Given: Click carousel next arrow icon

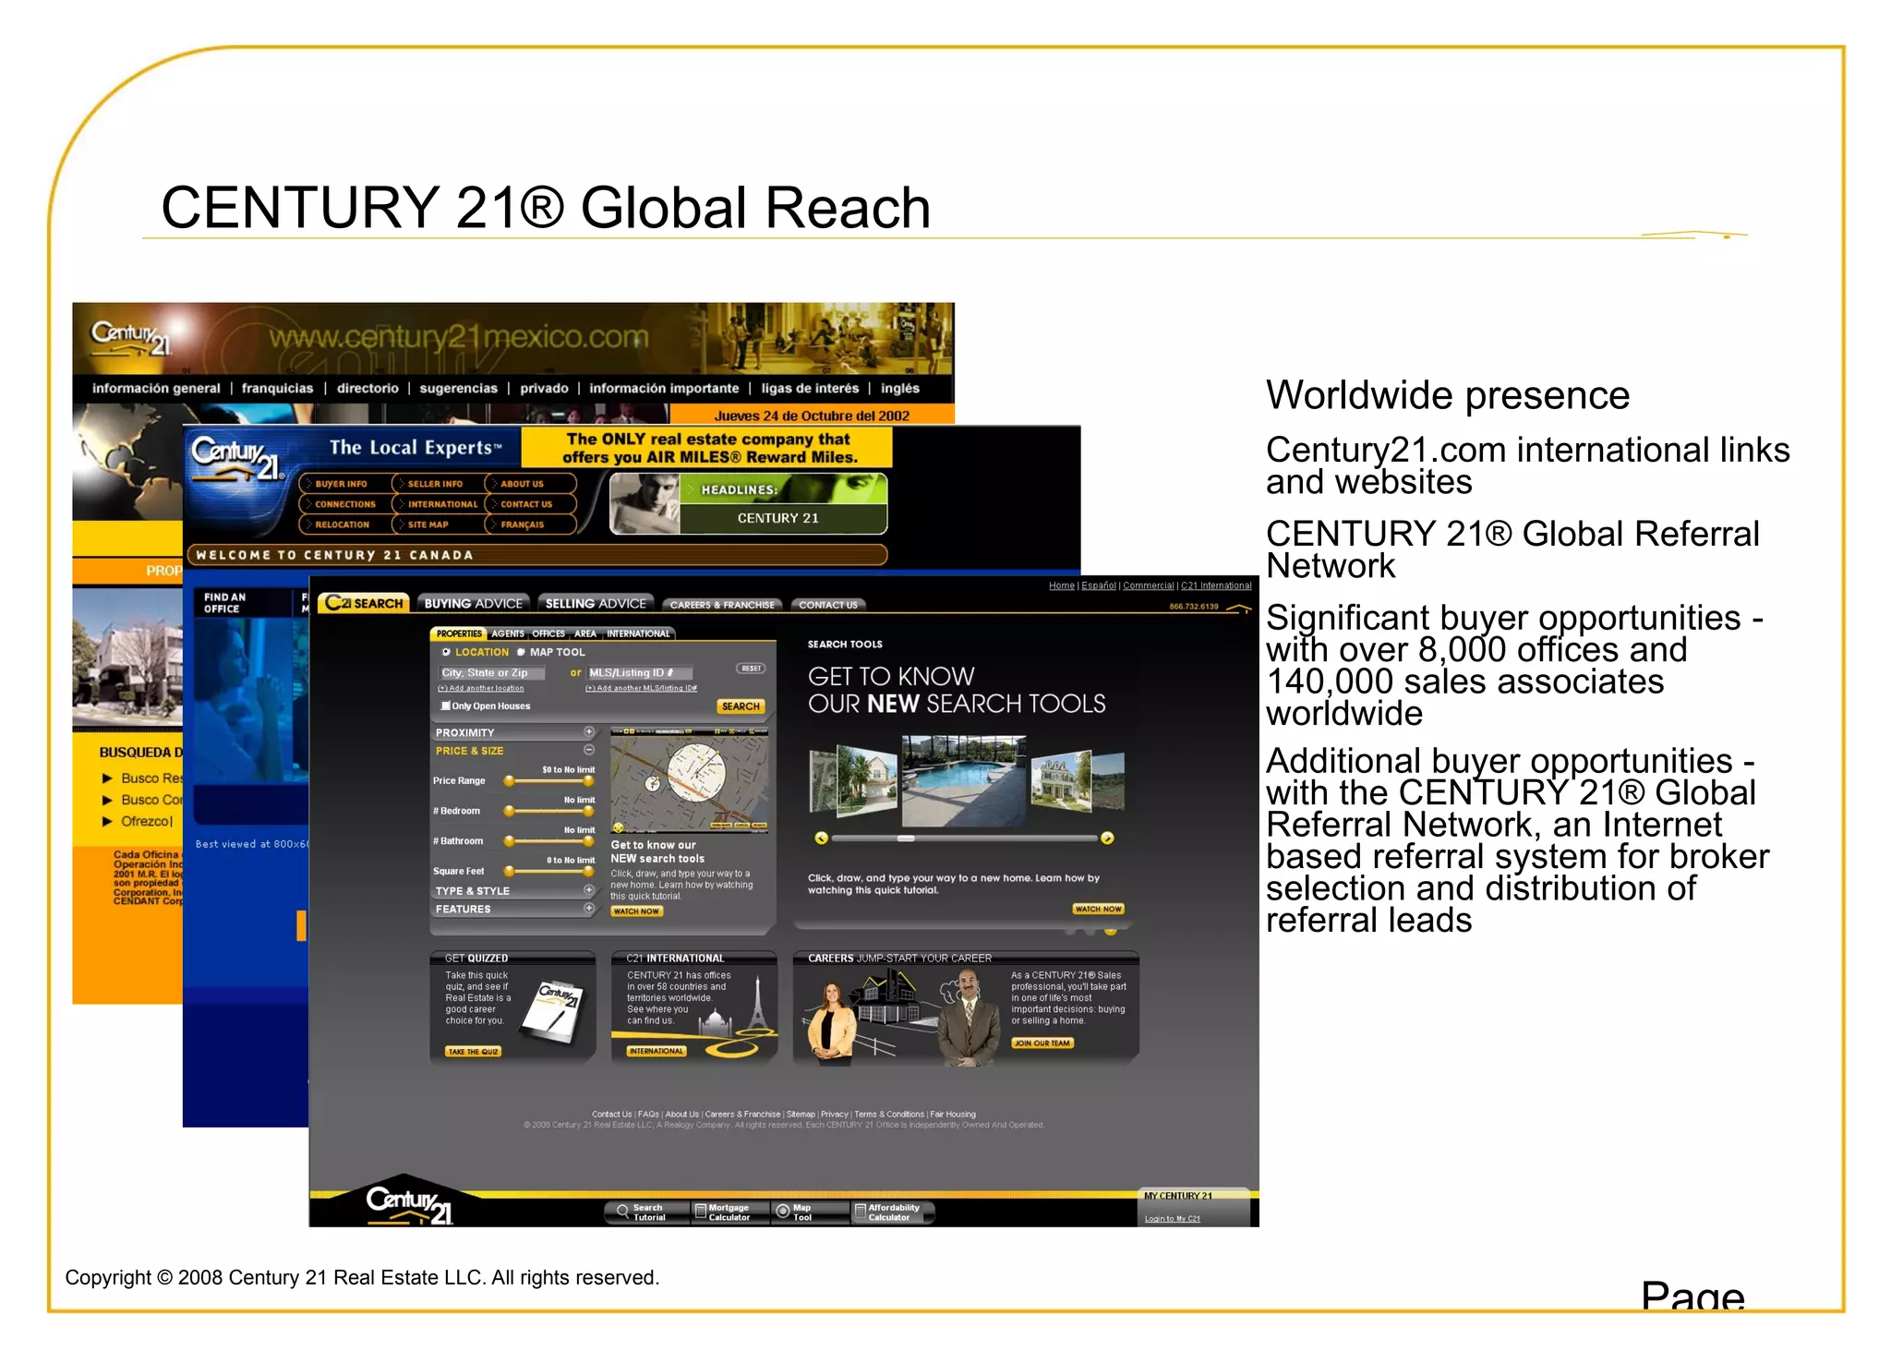Looking at the screenshot, I should (x=1107, y=838).
